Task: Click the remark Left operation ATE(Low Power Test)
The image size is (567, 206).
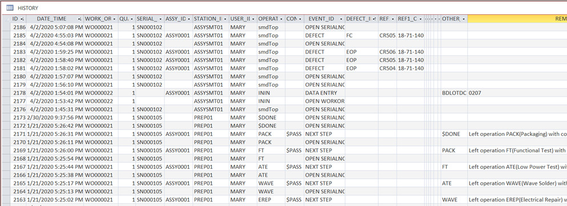Action: point(517,167)
